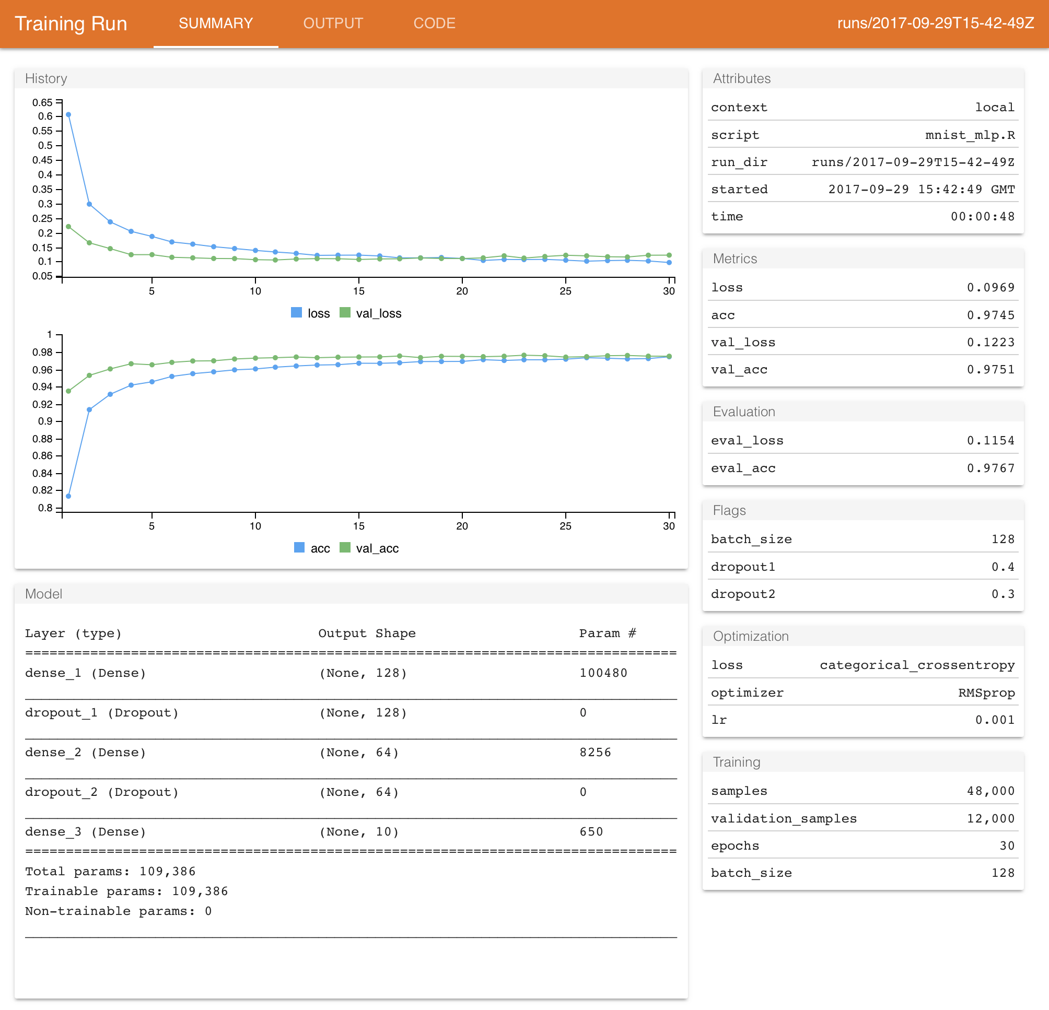Image resolution: width=1049 pixels, height=1010 pixels.
Task: Switch to the SUMMARY tab
Action: 216,24
